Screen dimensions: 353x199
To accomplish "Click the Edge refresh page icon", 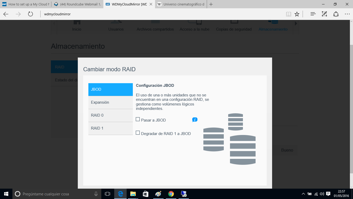I will click(x=30, y=14).
